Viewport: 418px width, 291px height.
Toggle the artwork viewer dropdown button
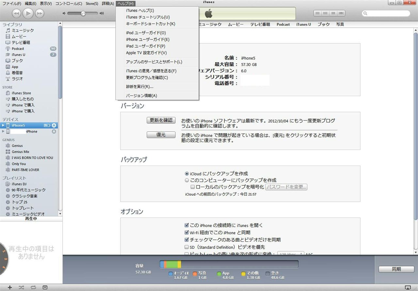[x=45, y=287]
